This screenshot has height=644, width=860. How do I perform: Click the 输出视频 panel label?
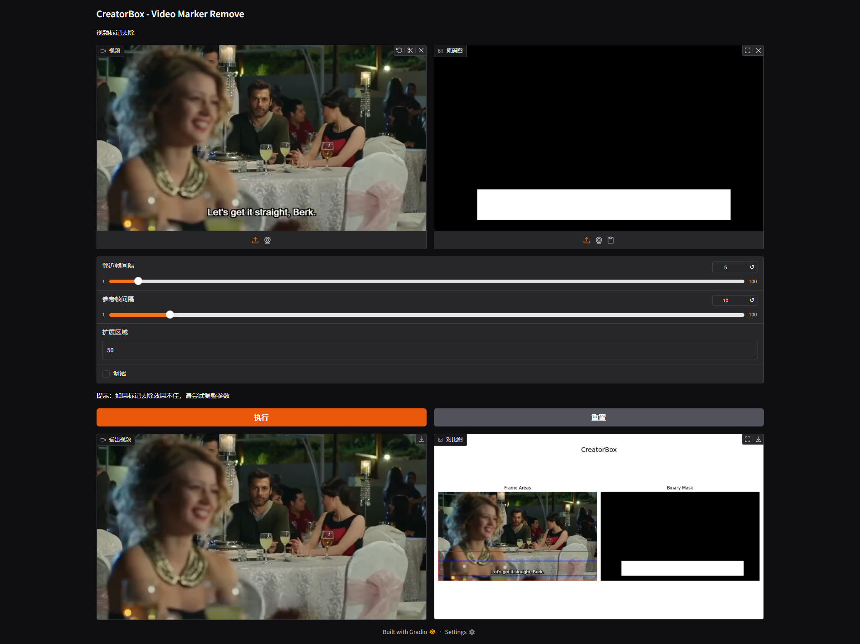tap(116, 440)
